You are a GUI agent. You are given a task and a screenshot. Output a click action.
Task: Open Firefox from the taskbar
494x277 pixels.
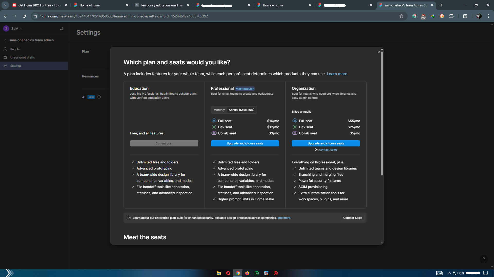click(x=247, y=273)
